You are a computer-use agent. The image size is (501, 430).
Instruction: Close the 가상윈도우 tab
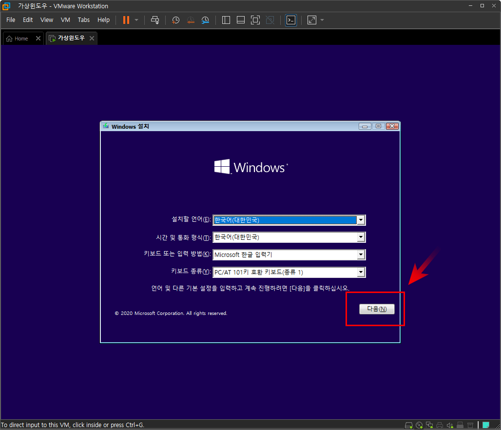click(92, 39)
